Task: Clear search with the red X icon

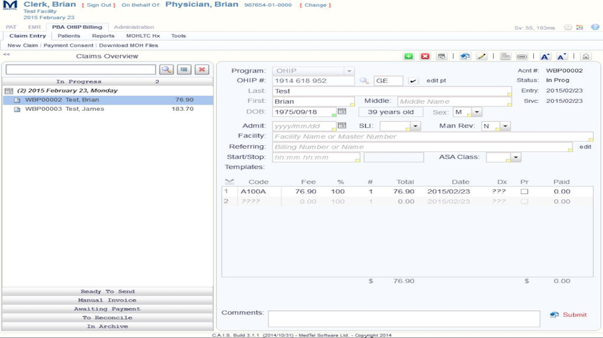Action: pyautogui.click(x=202, y=70)
